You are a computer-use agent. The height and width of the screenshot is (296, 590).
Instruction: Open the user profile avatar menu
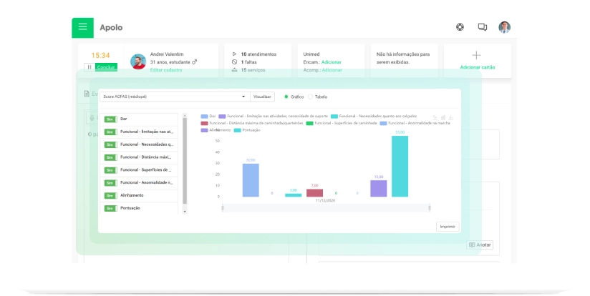coord(504,27)
